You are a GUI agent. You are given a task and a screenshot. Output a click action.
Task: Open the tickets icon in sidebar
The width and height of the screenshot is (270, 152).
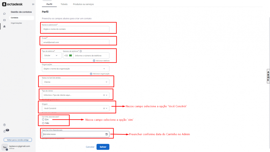point(4,20)
